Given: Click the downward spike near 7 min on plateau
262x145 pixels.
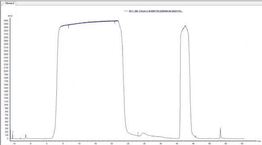Looking at the screenshot, I should click(69, 27).
